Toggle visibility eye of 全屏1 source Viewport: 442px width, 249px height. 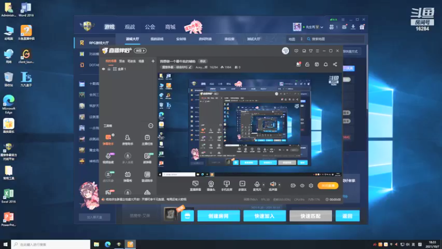coord(103,69)
